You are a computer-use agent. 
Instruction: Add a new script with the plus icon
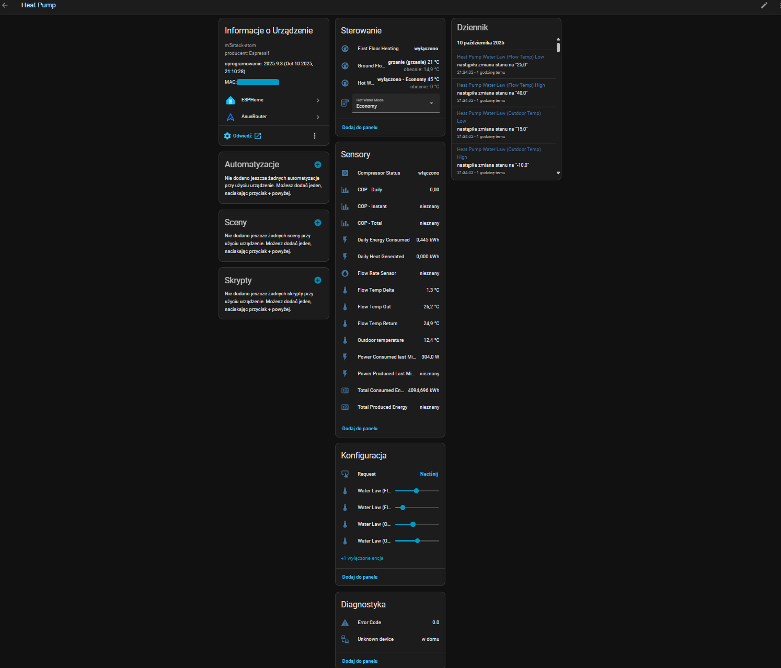point(318,280)
